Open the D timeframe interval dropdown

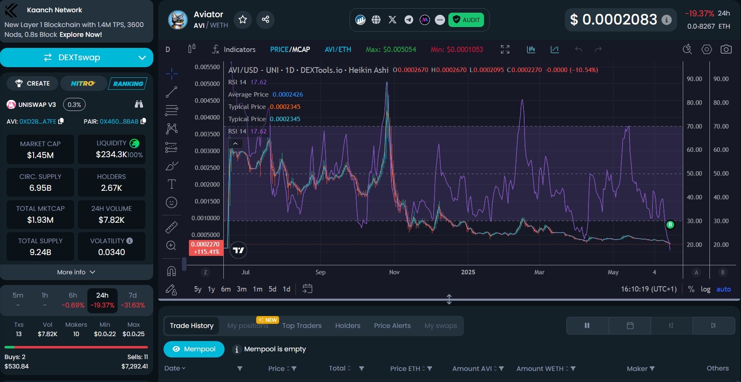[168, 50]
